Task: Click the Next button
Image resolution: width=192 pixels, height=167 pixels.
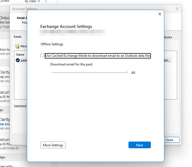Action: 140,145
